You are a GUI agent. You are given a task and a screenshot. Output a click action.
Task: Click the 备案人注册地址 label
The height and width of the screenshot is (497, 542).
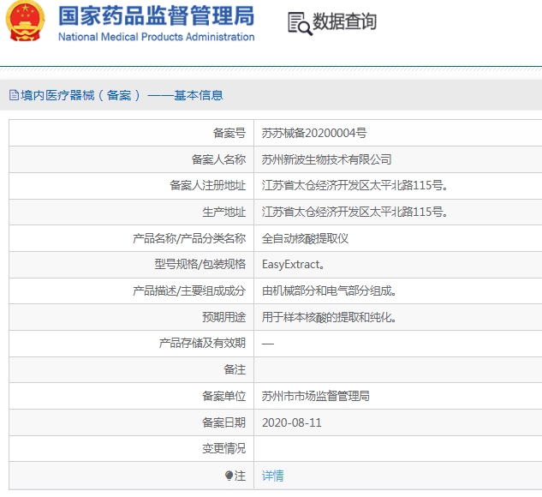point(207,185)
